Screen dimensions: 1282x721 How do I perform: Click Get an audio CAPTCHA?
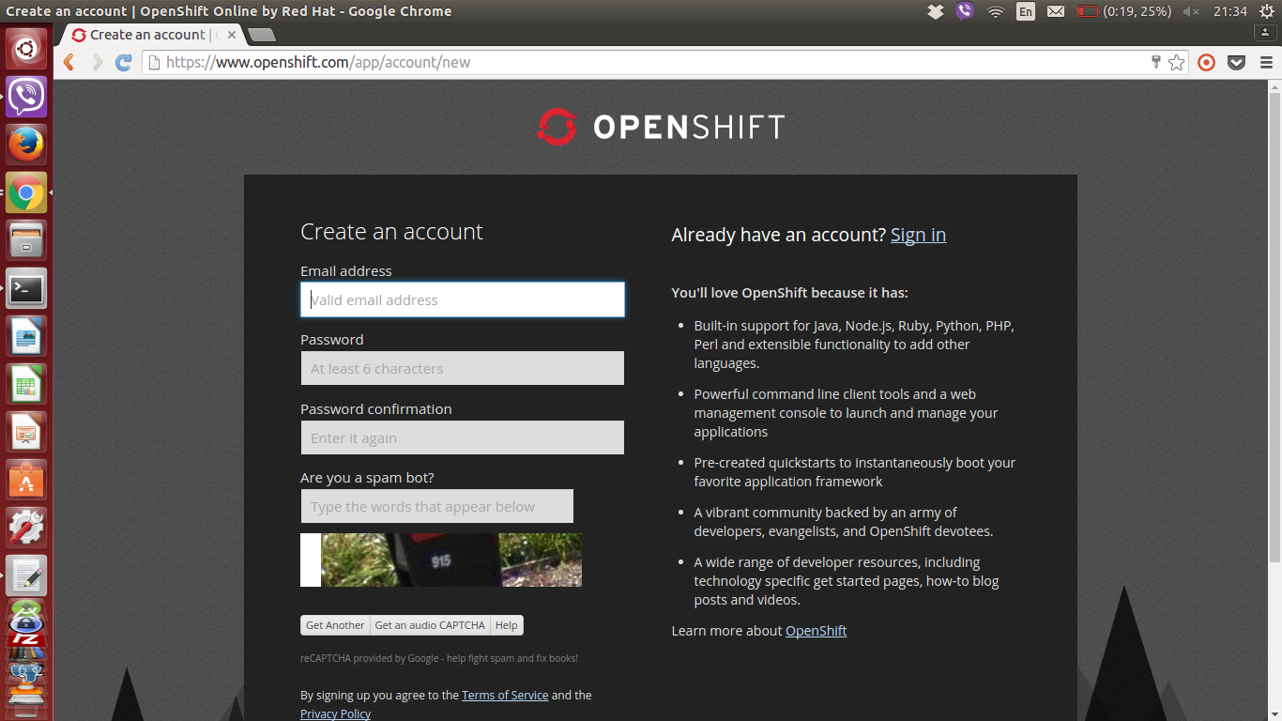[x=430, y=625]
